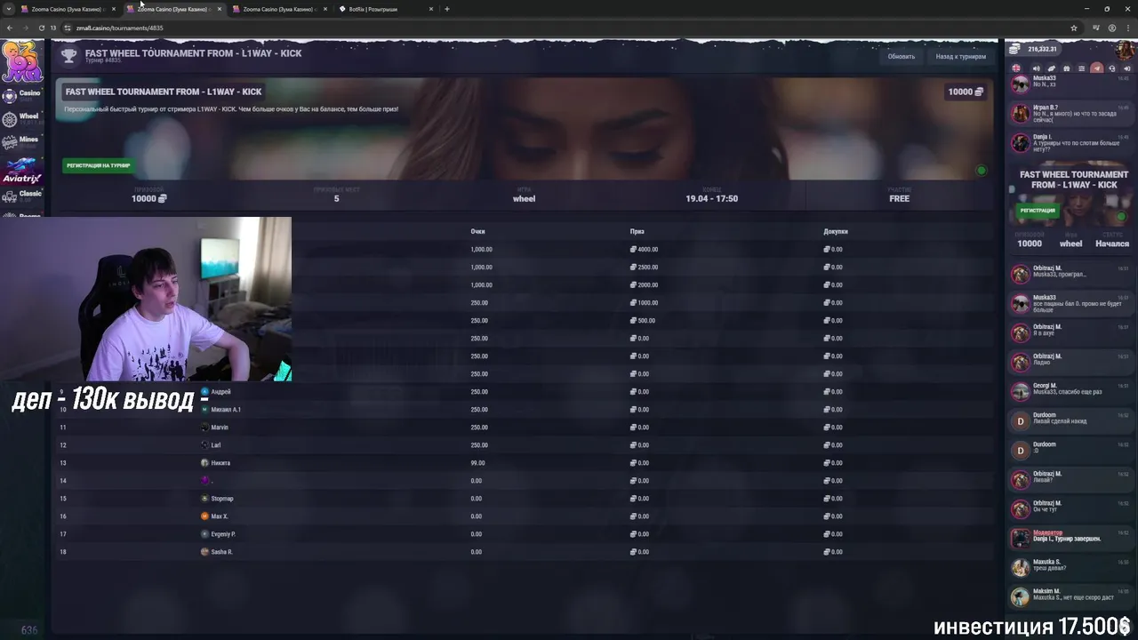Click the Очки column header
This screenshot has width=1138, height=640.
[x=477, y=231]
